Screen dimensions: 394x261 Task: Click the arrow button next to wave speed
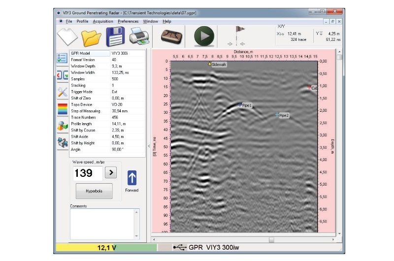tap(111, 172)
